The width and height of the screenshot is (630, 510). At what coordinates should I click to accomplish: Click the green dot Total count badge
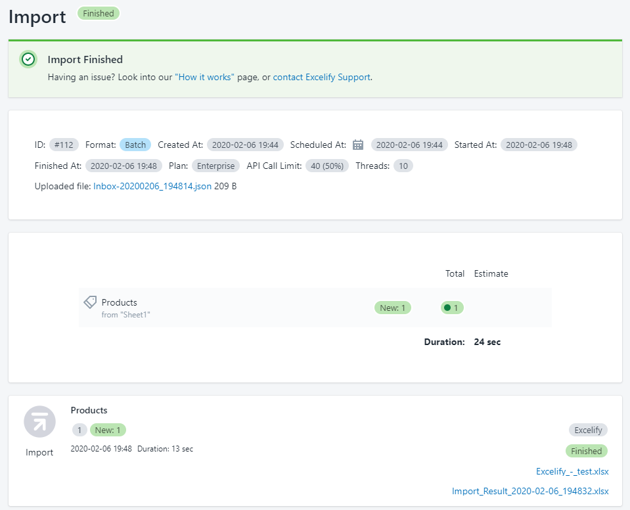pyautogui.click(x=452, y=308)
